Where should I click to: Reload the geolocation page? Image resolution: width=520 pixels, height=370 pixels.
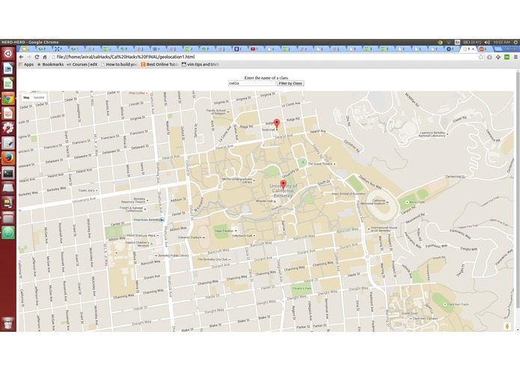[37, 57]
